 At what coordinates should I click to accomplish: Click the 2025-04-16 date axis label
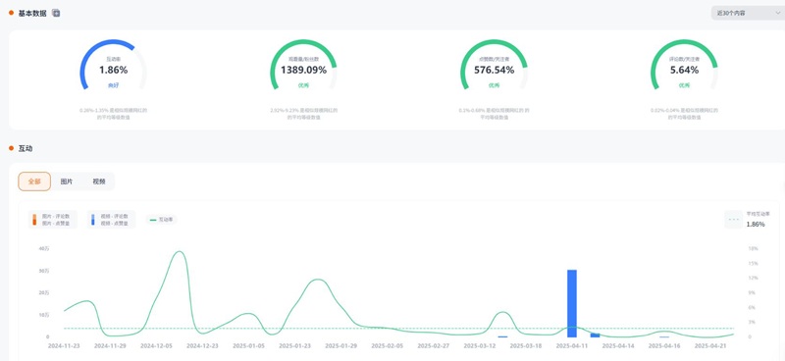point(665,346)
